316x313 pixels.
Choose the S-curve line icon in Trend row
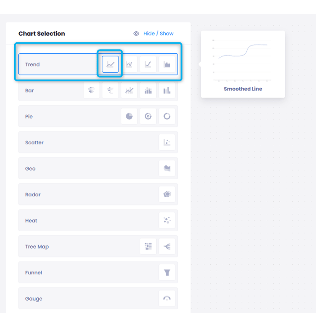tap(148, 64)
